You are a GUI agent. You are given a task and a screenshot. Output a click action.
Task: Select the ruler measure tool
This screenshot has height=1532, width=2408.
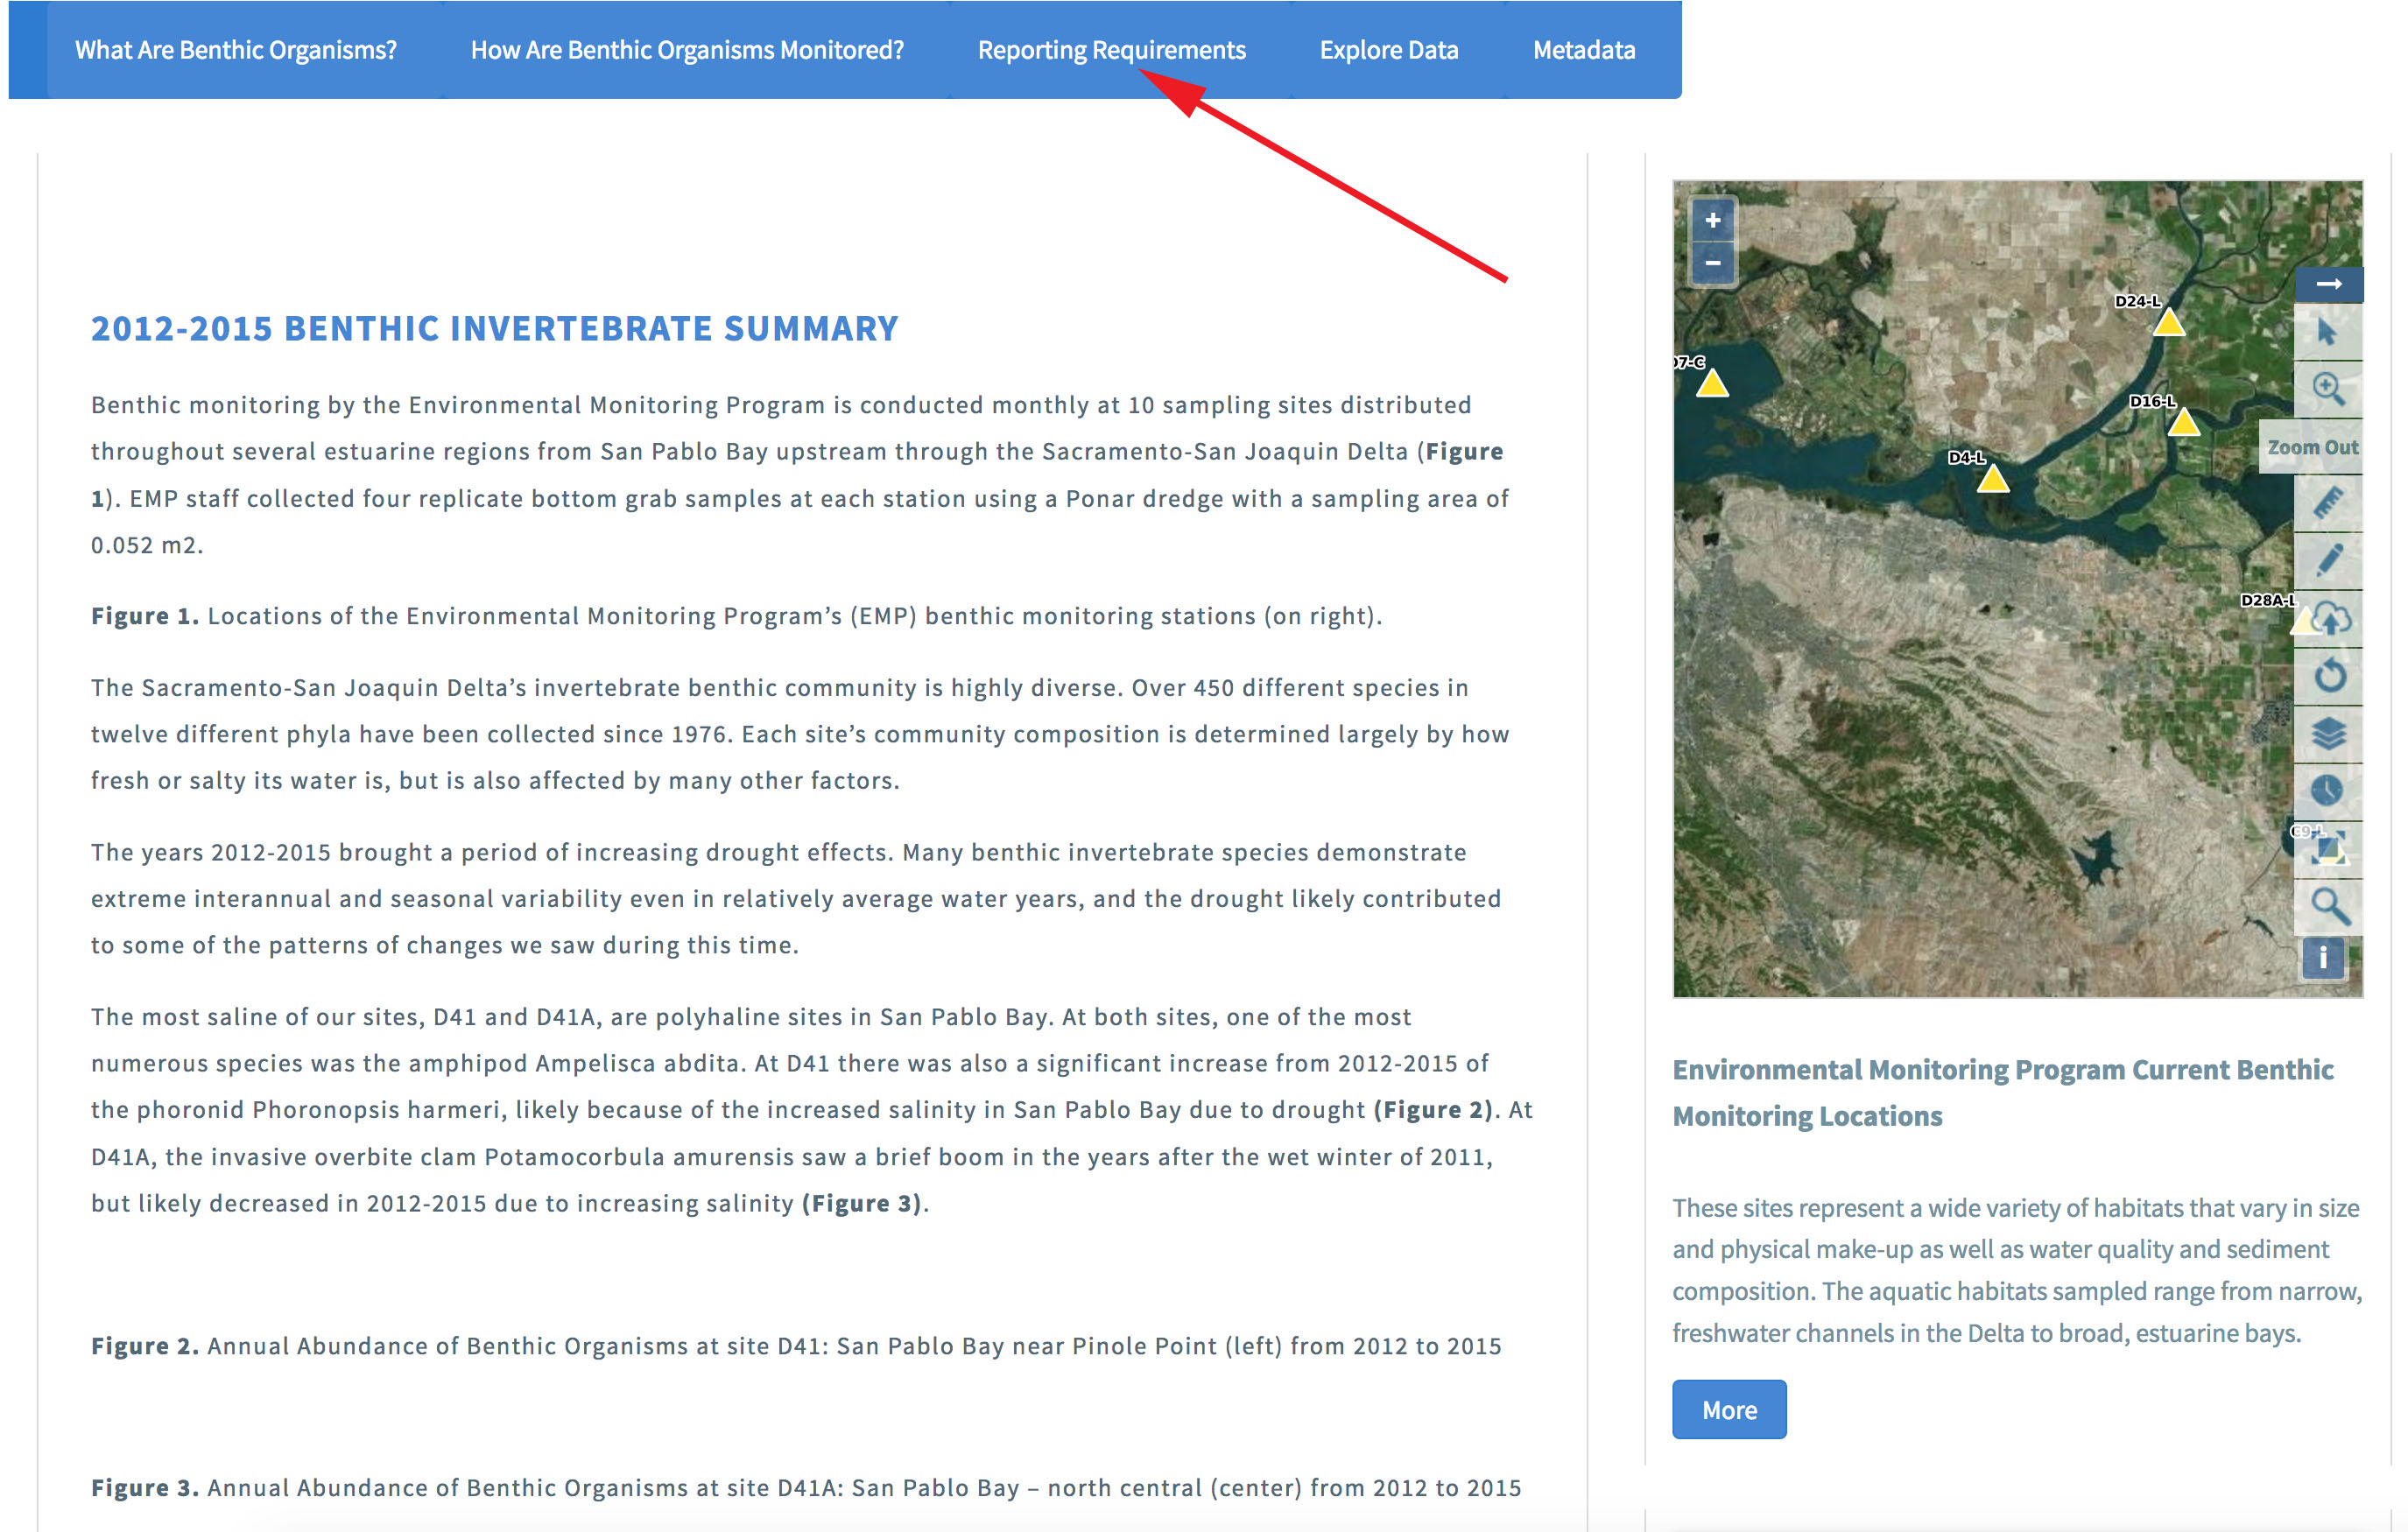tap(2328, 502)
